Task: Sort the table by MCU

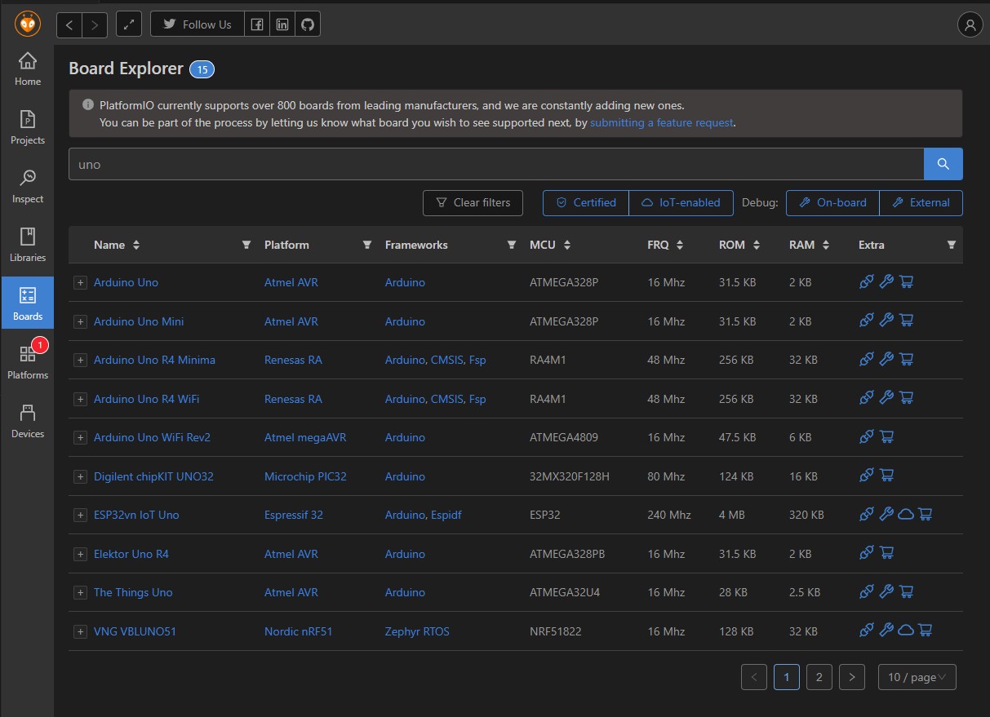Action: pyautogui.click(x=567, y=245)
